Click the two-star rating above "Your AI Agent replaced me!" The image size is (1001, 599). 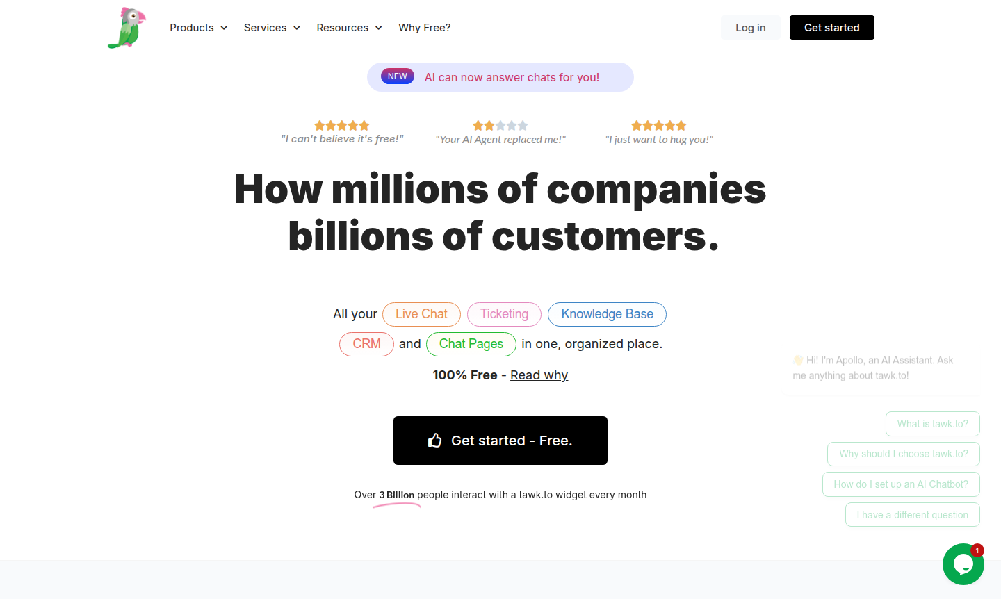click(x=500, y=126)
